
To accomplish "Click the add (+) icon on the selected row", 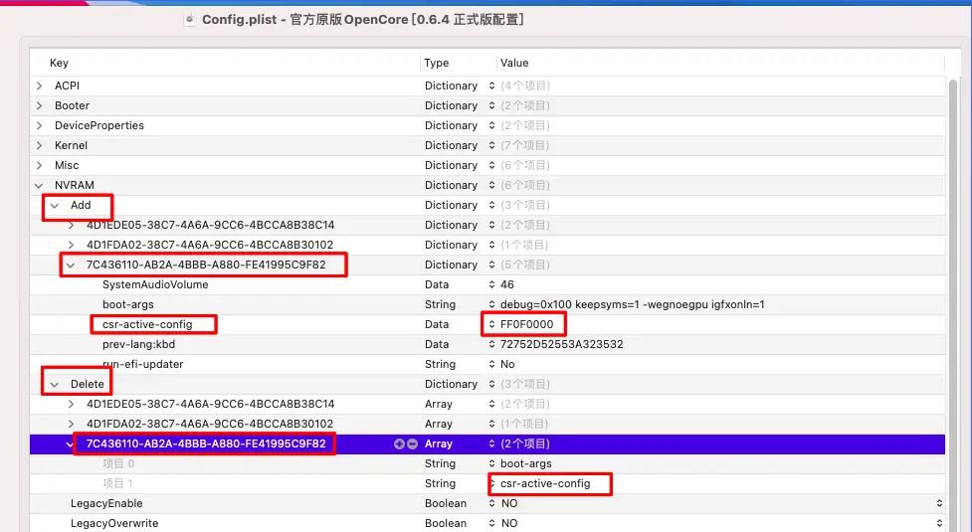I will pos(399,443).
